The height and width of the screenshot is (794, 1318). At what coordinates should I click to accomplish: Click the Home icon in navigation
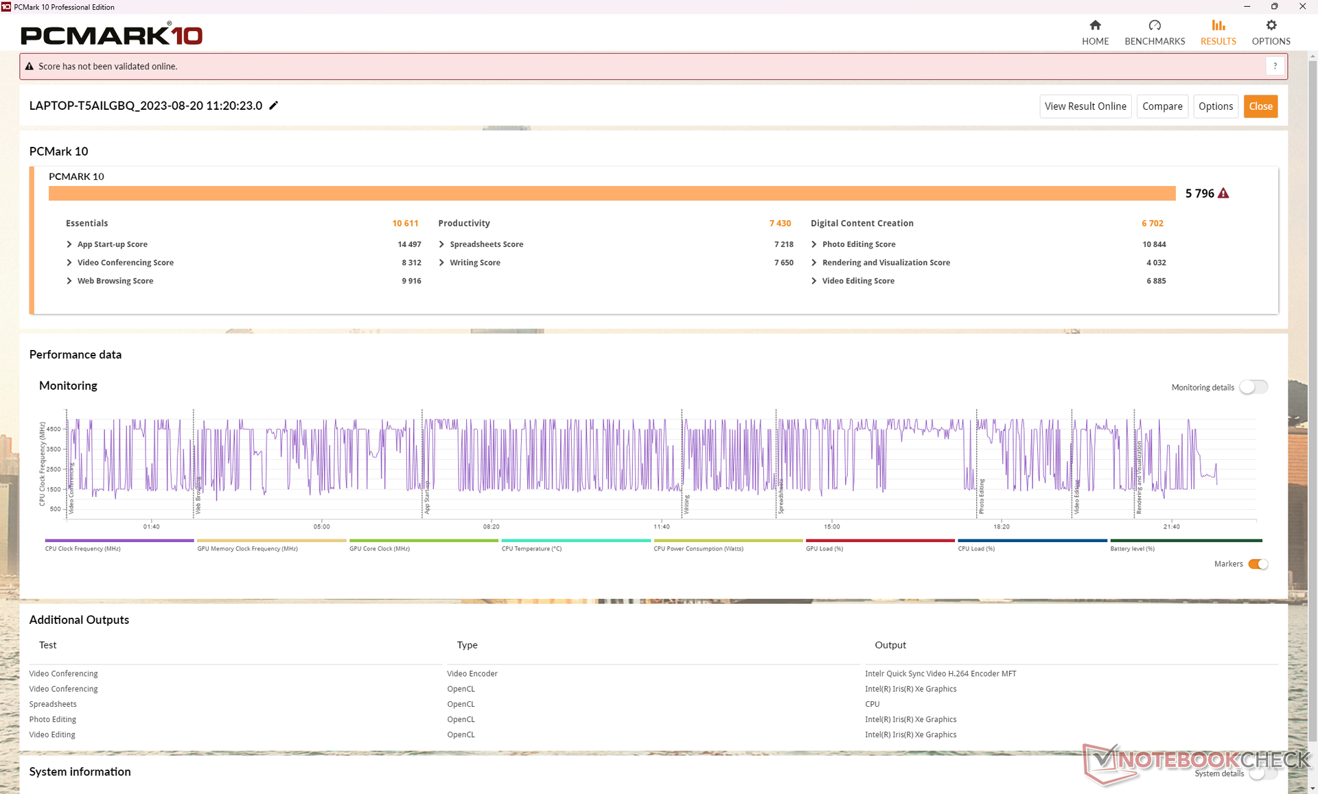click(x=1095, y=25)
